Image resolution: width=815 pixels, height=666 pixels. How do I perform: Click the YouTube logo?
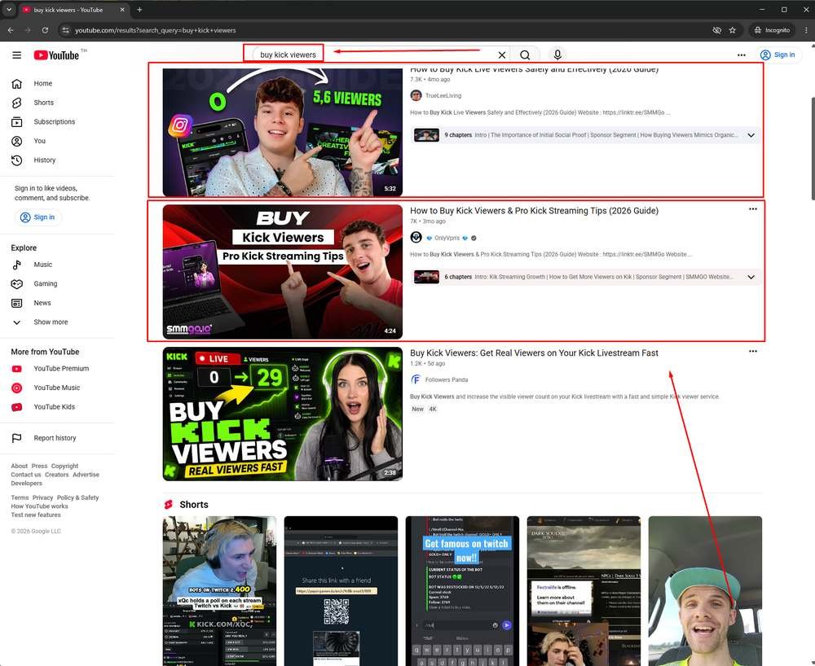tap(57, 55)
